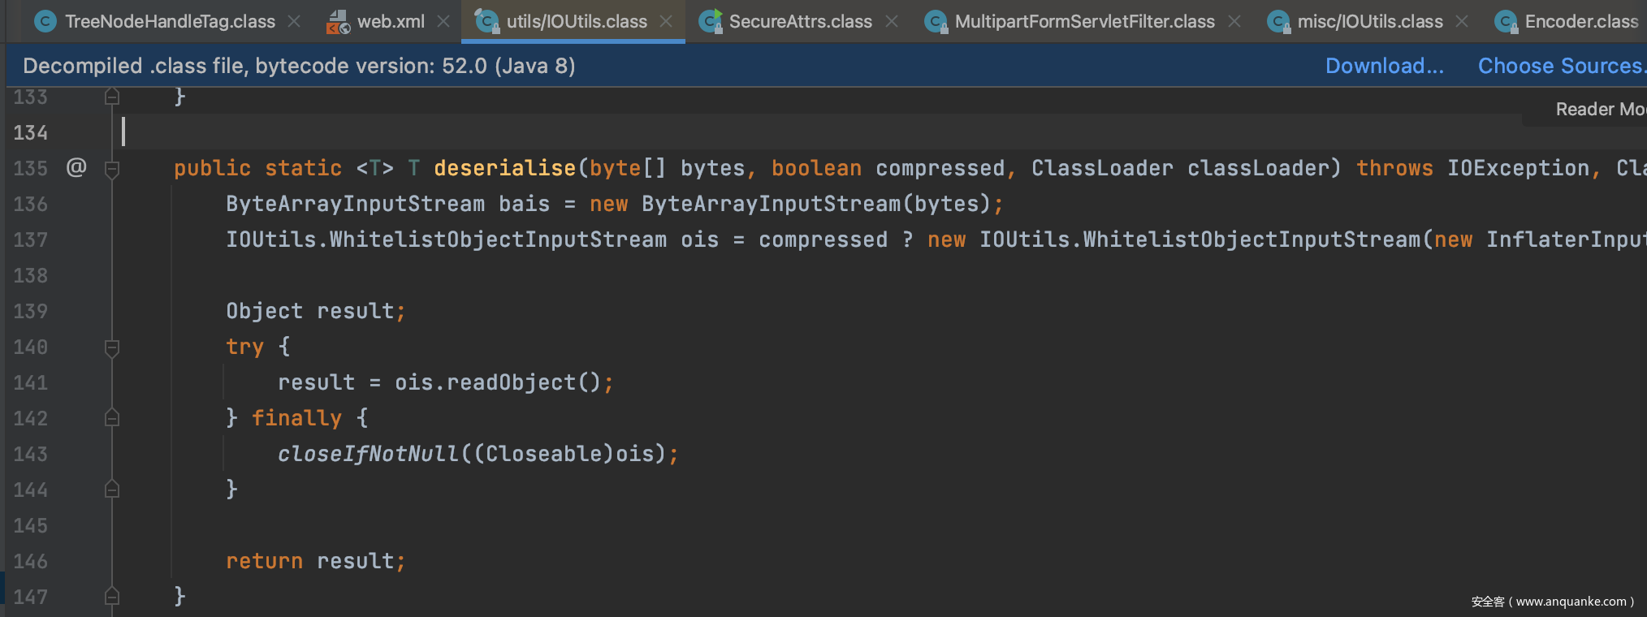Collapse the deserialise method at line 135
The image size is (1647, 617).
(x=112, y=169)
